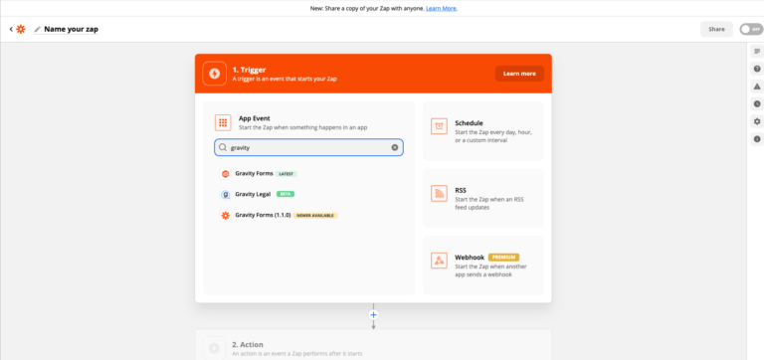764x360 pixels.
Task: Click the Name your zap title
Action: pos(72,29)
